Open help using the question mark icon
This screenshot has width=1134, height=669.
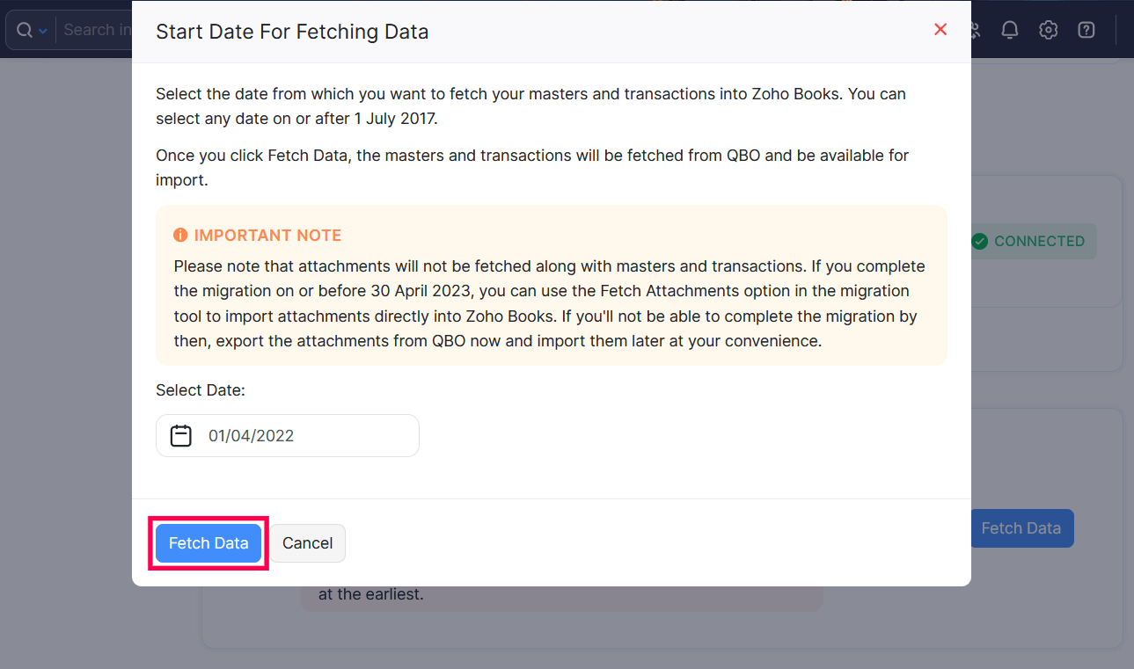1086,29
